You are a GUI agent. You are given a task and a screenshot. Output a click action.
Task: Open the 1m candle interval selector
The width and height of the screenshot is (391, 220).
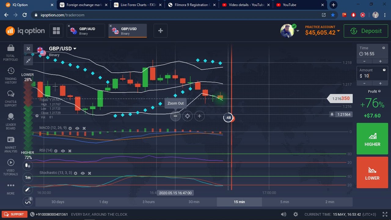pos(28,178)
